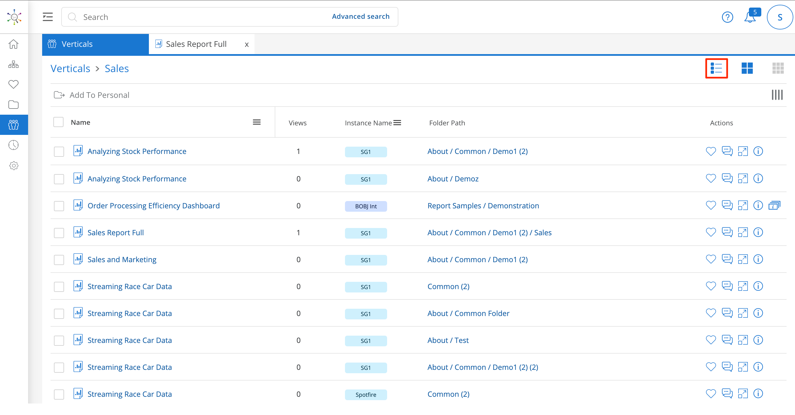Image resolution: width=795 pixels, height=415 pixels.
Task: Click the Folder Path column header
Action: (447, 123)
